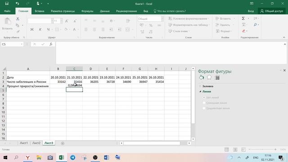Open Условное форматирование dropdown
The width and height of the screenshot is (288, 162).
[x=189, y=18]
